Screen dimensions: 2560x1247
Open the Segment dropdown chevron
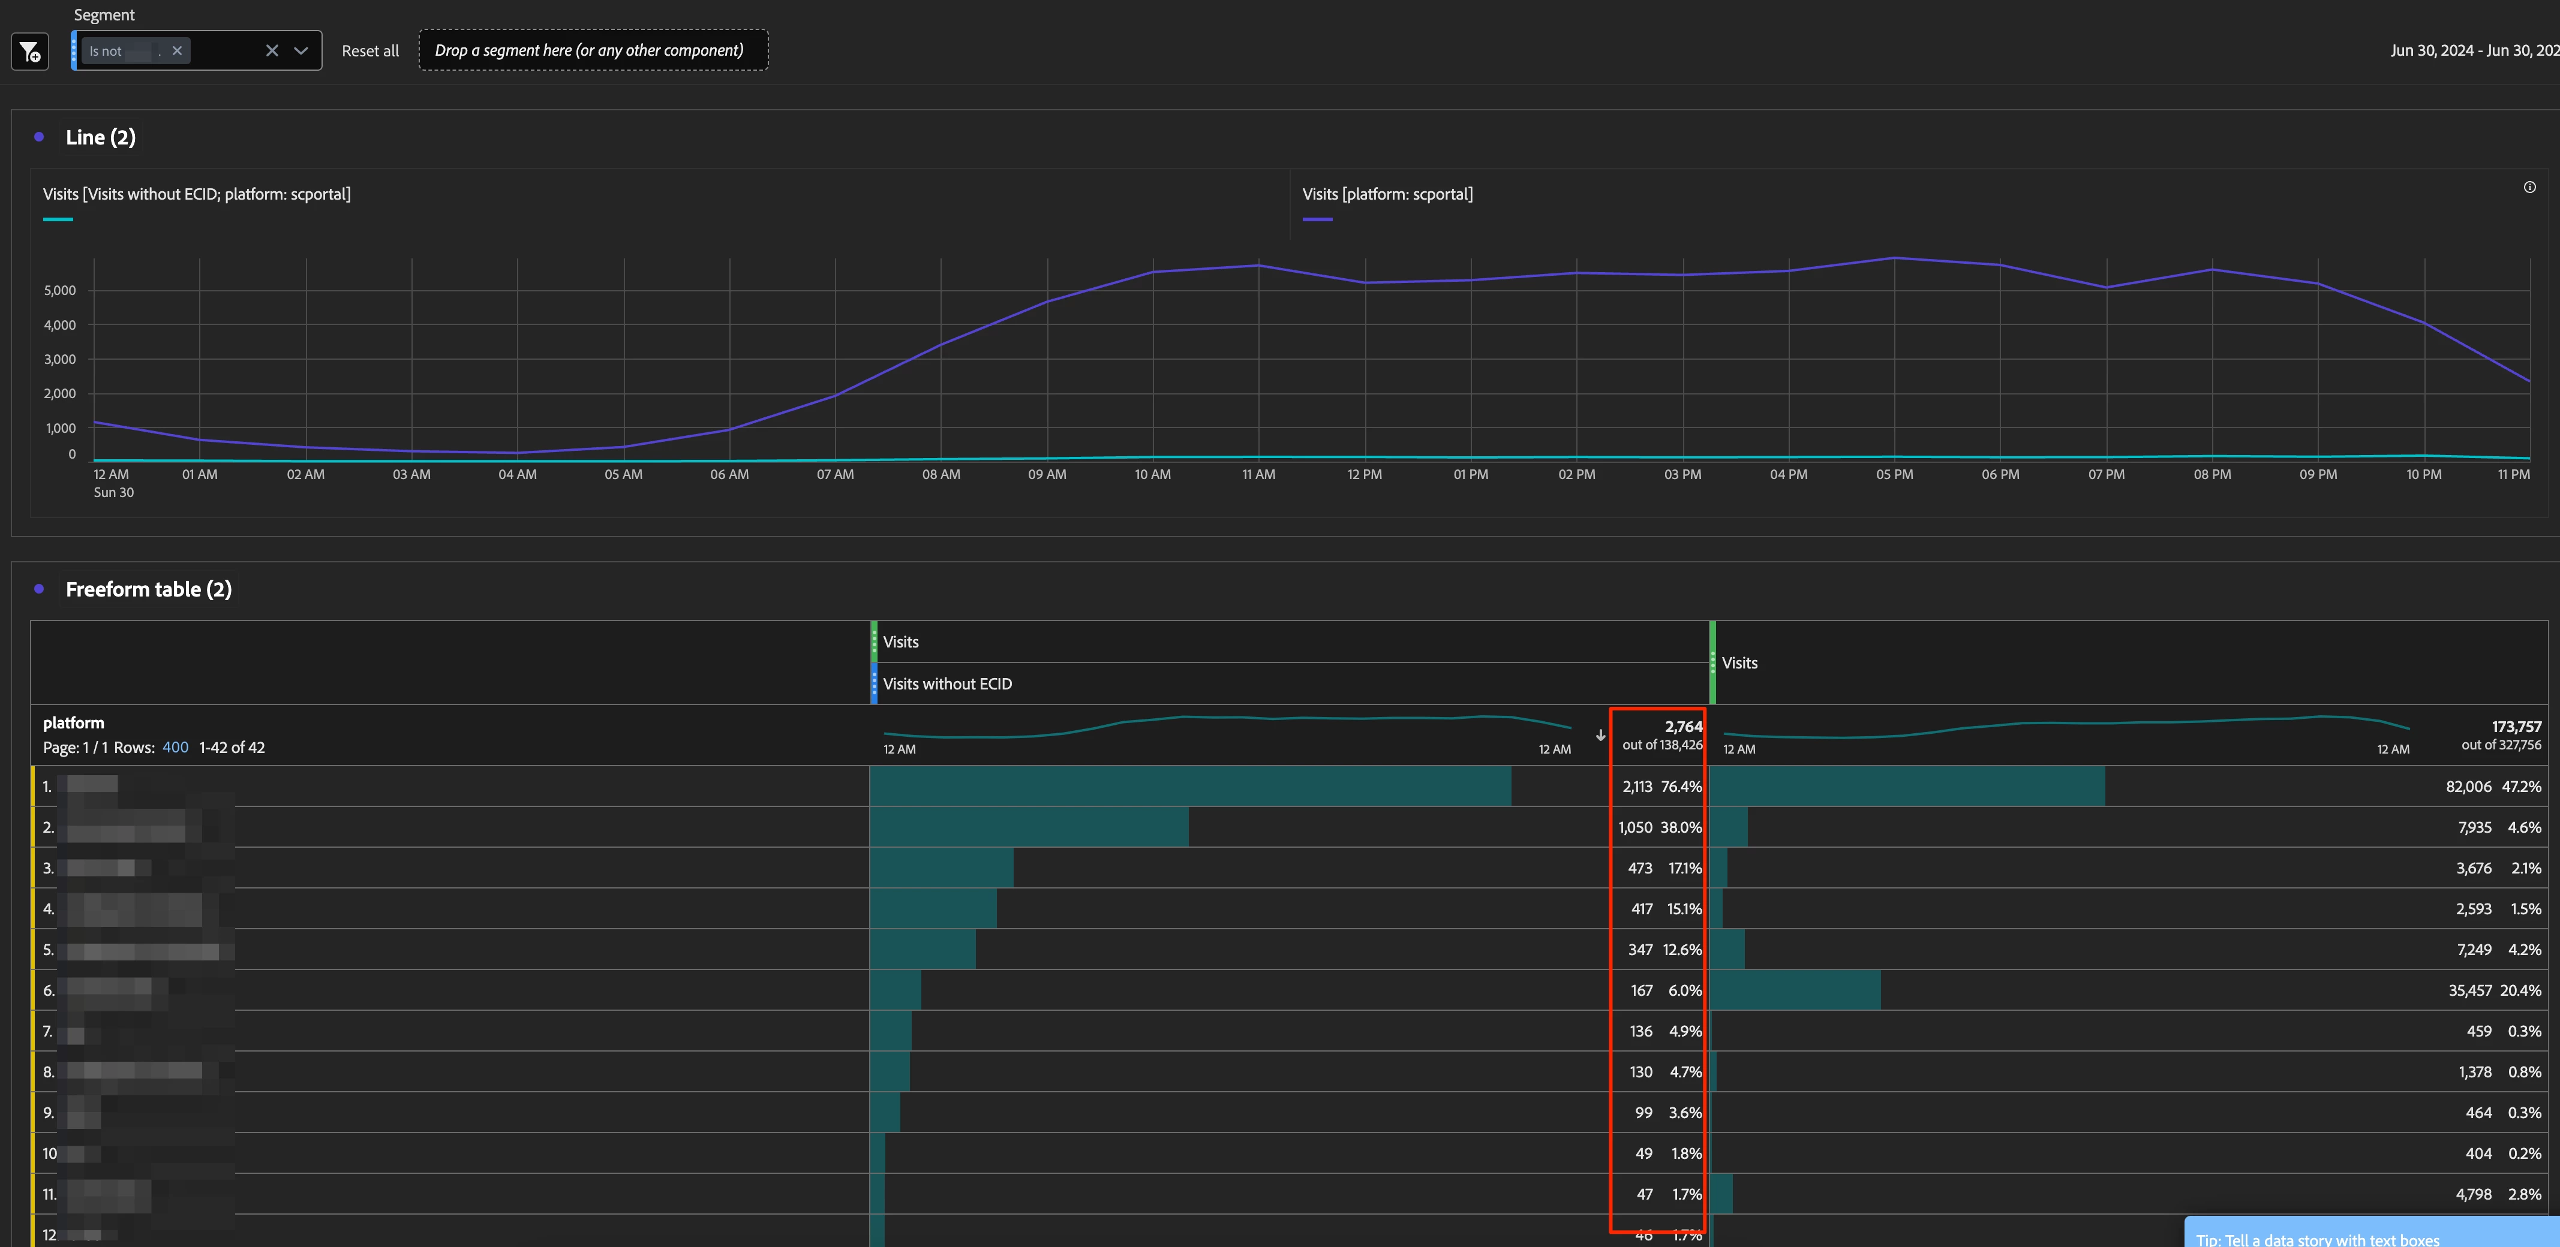(x=301, y=51)
